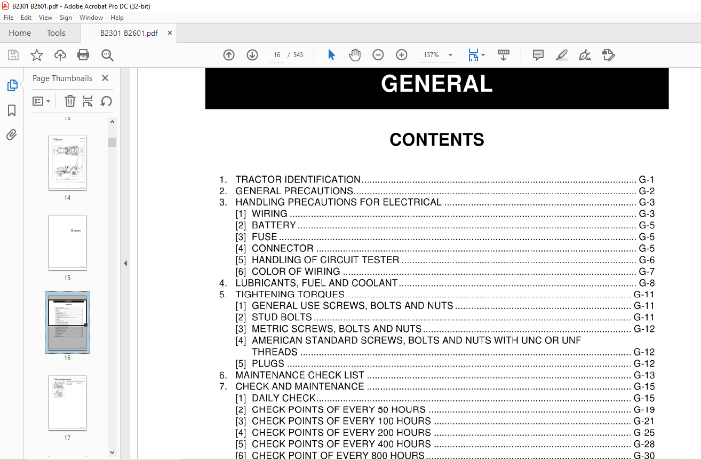The height and width of the screenshot is (460, 701).
Task: Upload the file to cloud storage
Action: 60,55
